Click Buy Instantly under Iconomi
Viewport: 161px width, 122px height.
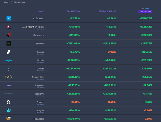(41, 96)
